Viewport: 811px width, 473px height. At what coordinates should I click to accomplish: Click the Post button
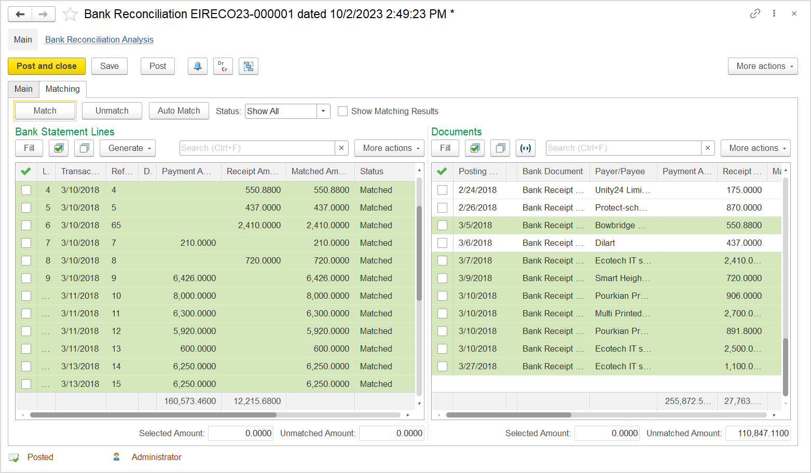pyautogui.click(x=158, y=66)
